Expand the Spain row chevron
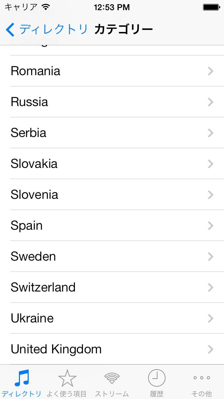The width and height of the screenshot is (224, 399). point(210,226)
